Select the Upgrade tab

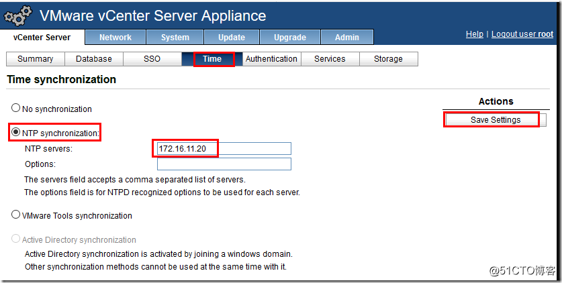point(290,37)
